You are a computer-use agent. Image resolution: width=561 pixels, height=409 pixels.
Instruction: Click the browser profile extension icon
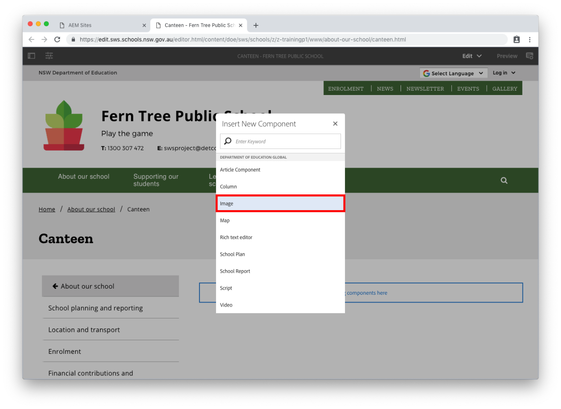tap(517, 39)
